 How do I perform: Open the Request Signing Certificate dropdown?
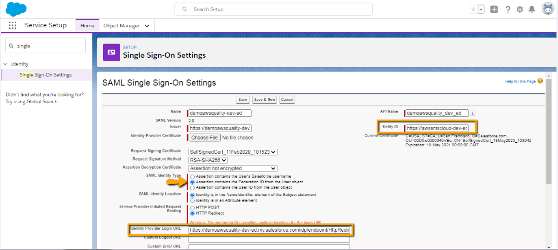click(233, 152)
